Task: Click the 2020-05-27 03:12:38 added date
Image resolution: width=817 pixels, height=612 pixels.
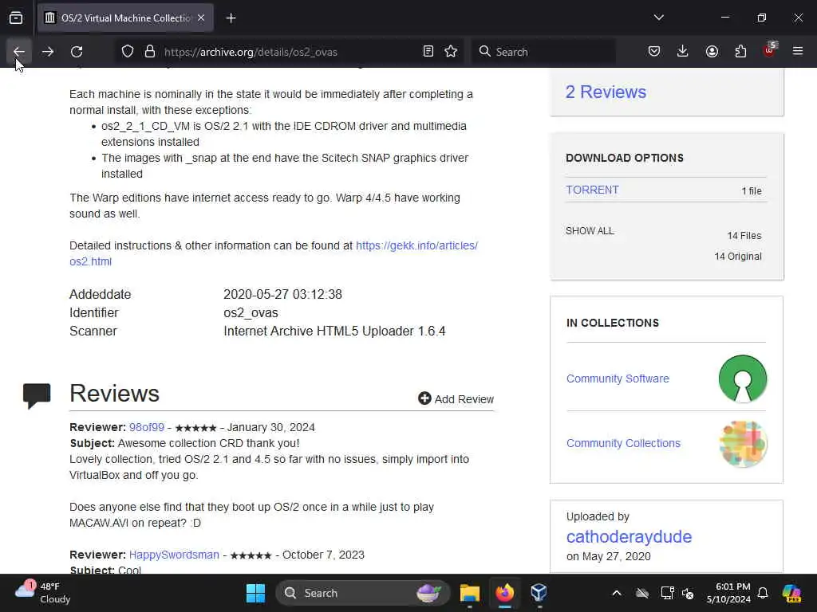Action: point(282,295)
